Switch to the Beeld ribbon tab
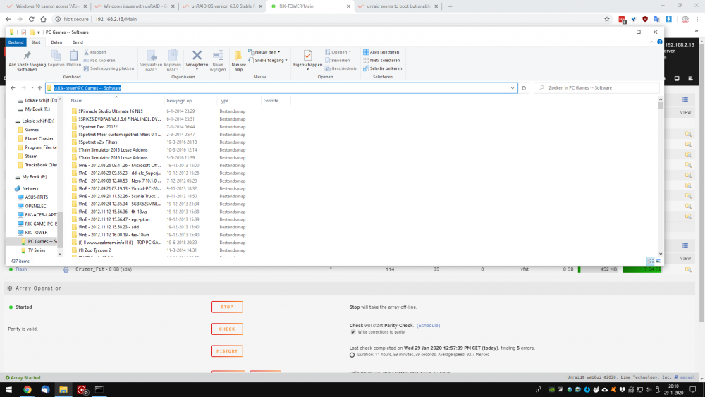The image size is (705, 397). coord(78,42)
